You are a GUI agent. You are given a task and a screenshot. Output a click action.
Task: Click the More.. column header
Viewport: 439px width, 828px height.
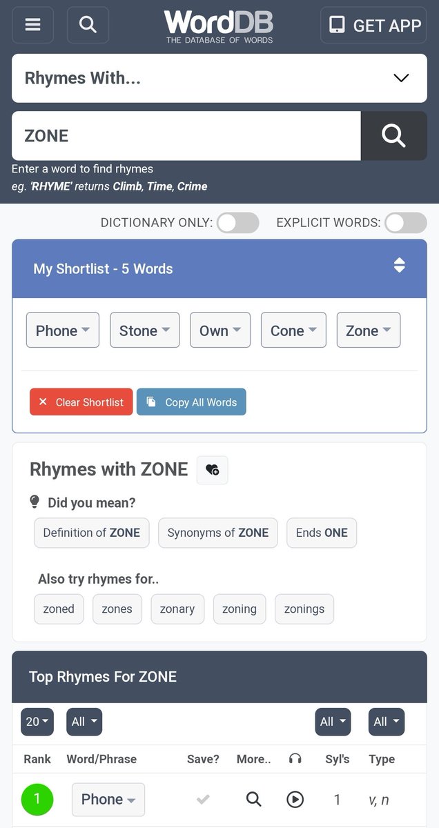point(254,759)
